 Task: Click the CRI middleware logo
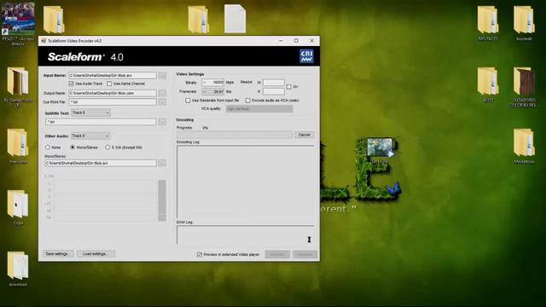(306, 56)
